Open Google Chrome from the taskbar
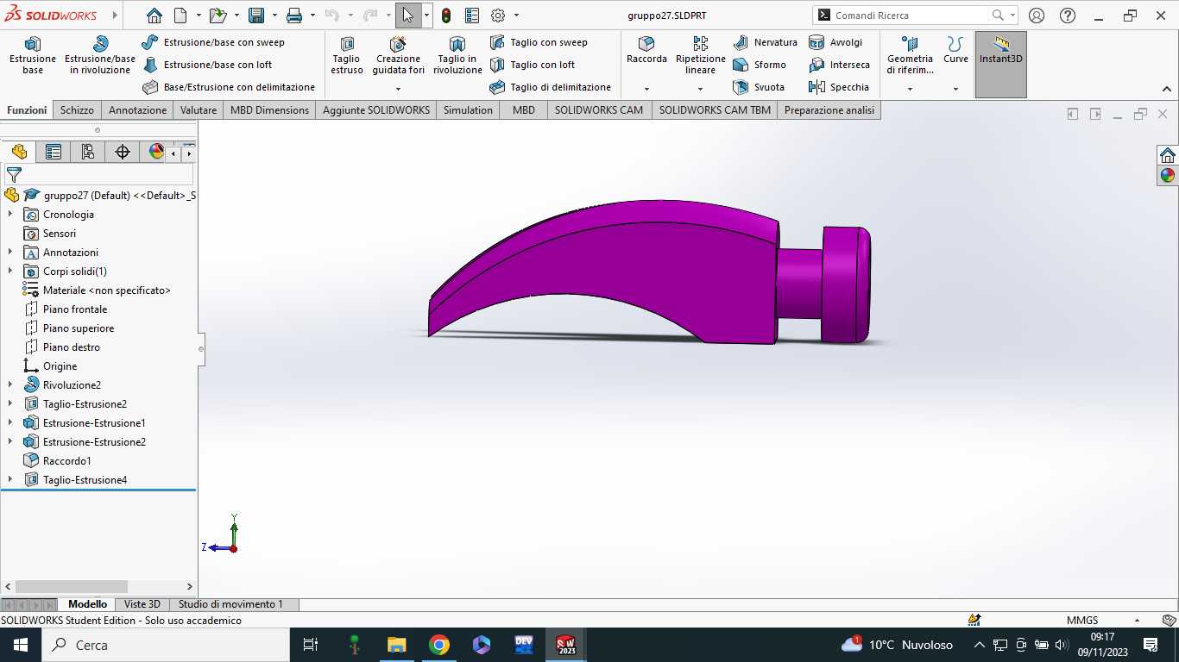 (x=439, y=645)
